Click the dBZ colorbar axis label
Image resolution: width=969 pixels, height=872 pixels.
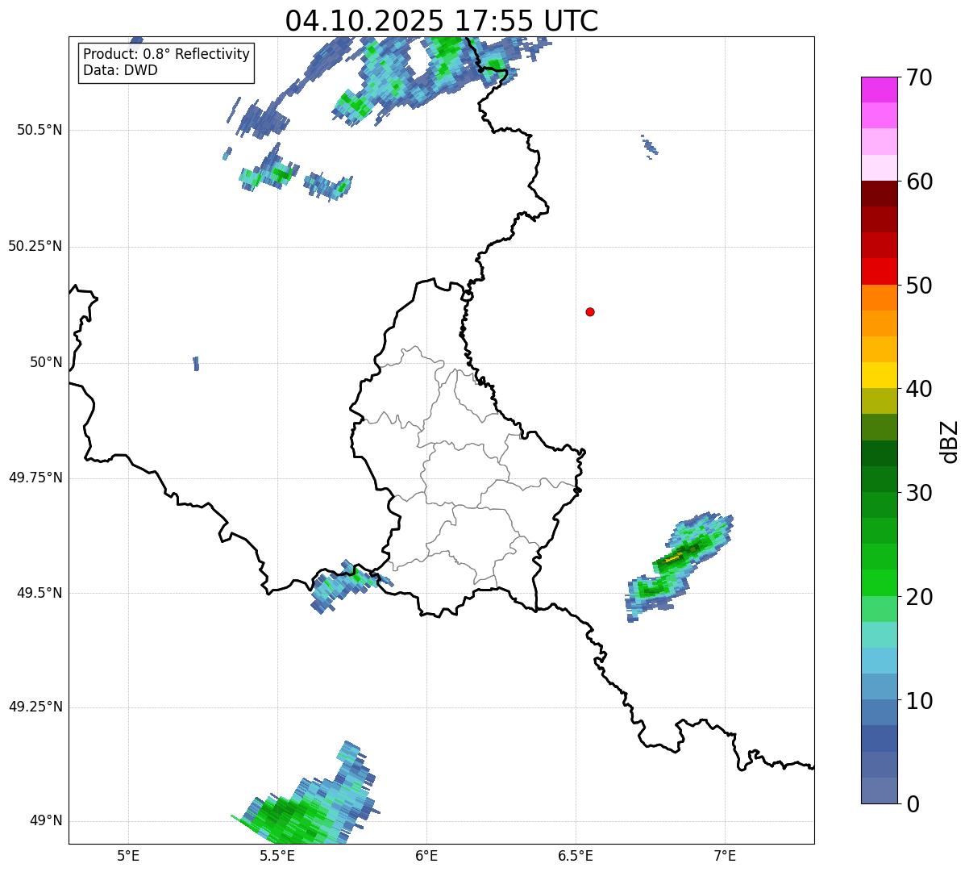pyautogui.click(x=950, y=441)
